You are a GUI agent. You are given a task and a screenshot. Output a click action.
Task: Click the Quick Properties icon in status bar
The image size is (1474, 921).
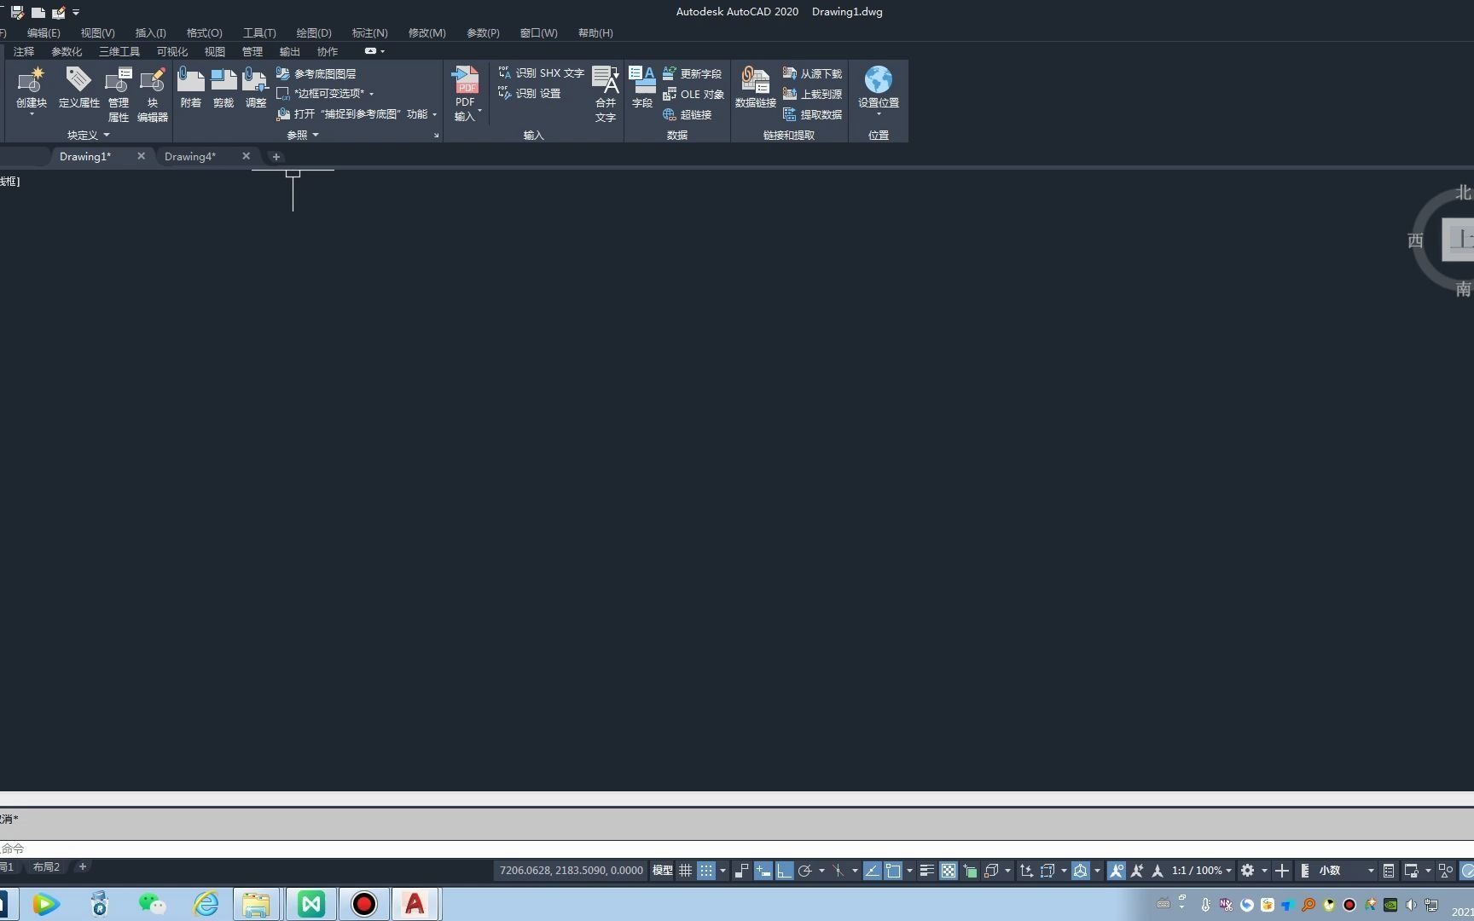tap(1389, 871)
